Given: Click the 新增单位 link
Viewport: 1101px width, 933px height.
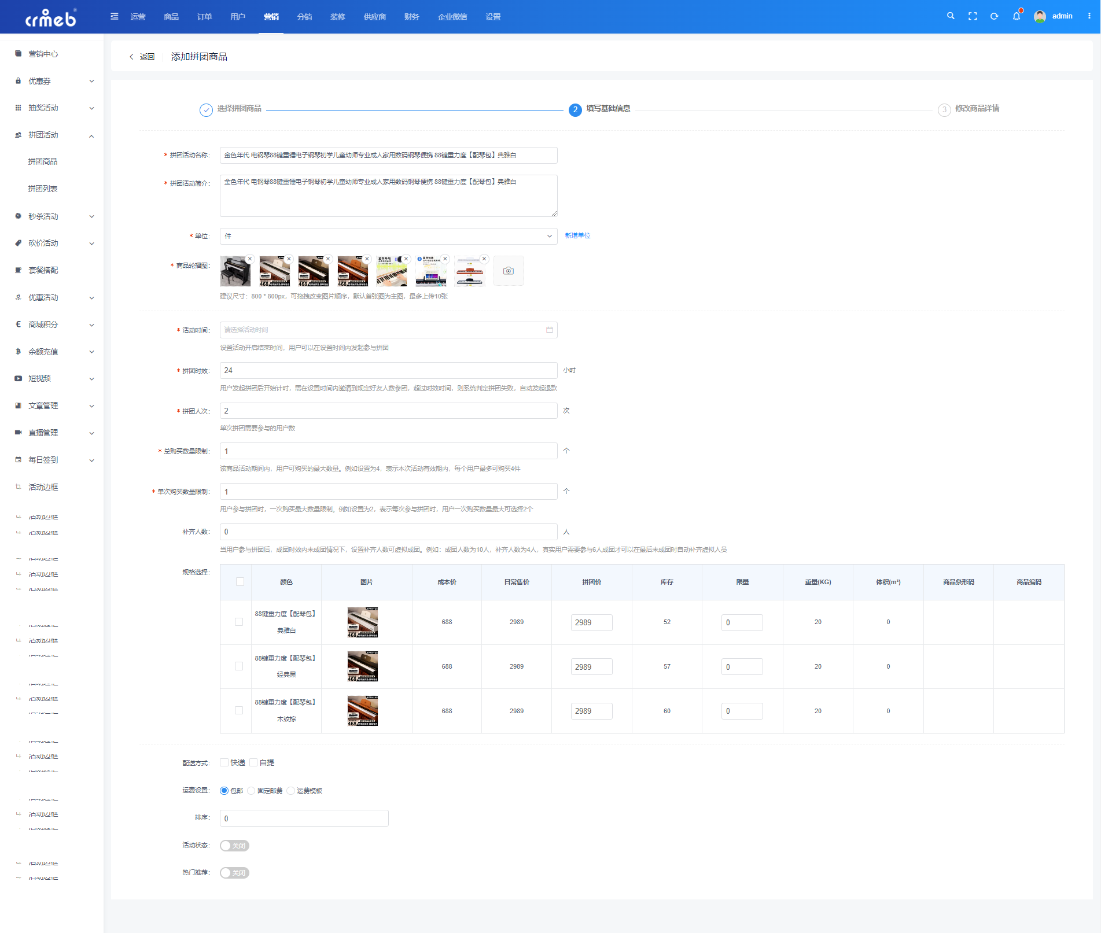Looking at the screenshot, I should tap(577, 236).
